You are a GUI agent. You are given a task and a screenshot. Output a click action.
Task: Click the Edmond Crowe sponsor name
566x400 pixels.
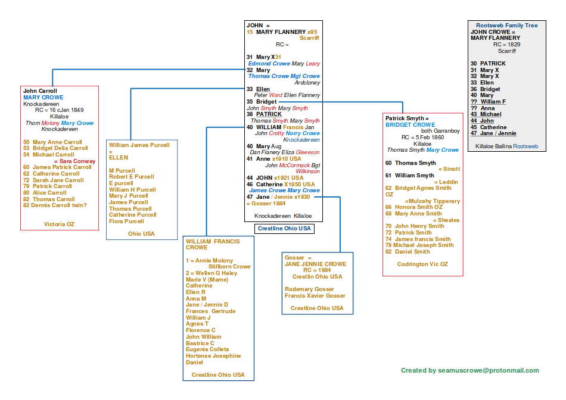269,64
